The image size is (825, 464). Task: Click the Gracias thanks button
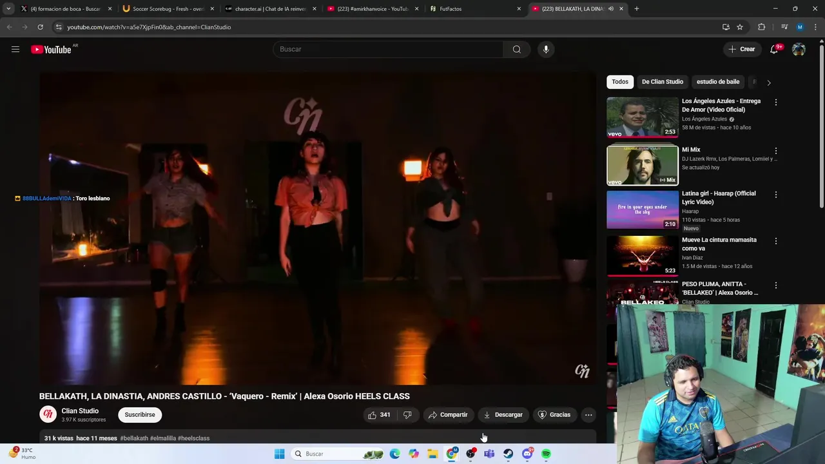click(555, 415)
